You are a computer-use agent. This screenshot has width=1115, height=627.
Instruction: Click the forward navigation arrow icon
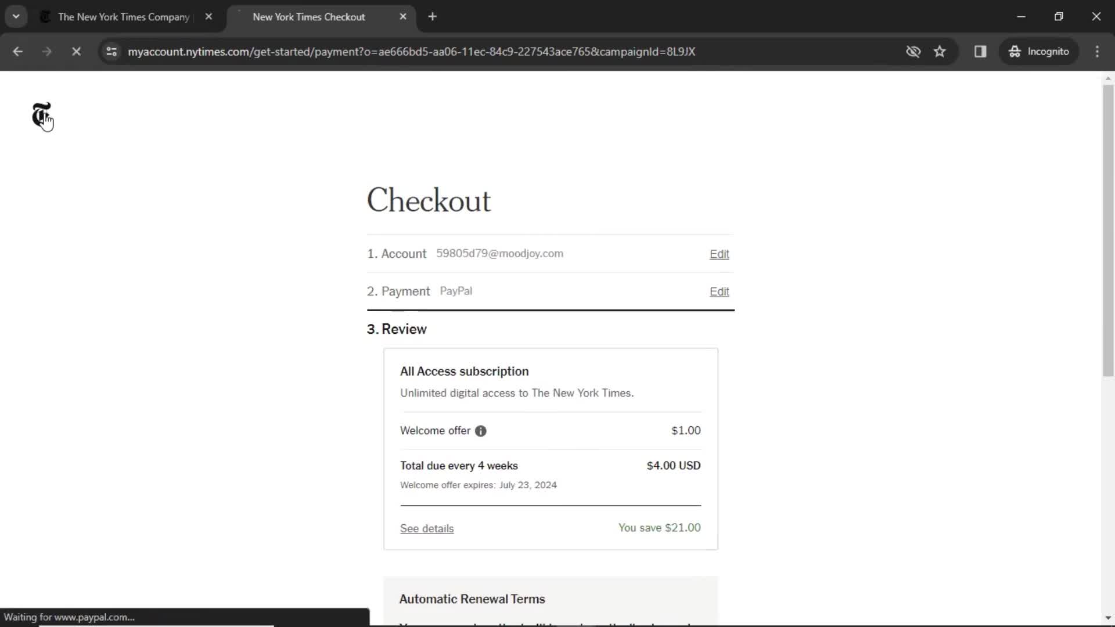coord(46,51)
